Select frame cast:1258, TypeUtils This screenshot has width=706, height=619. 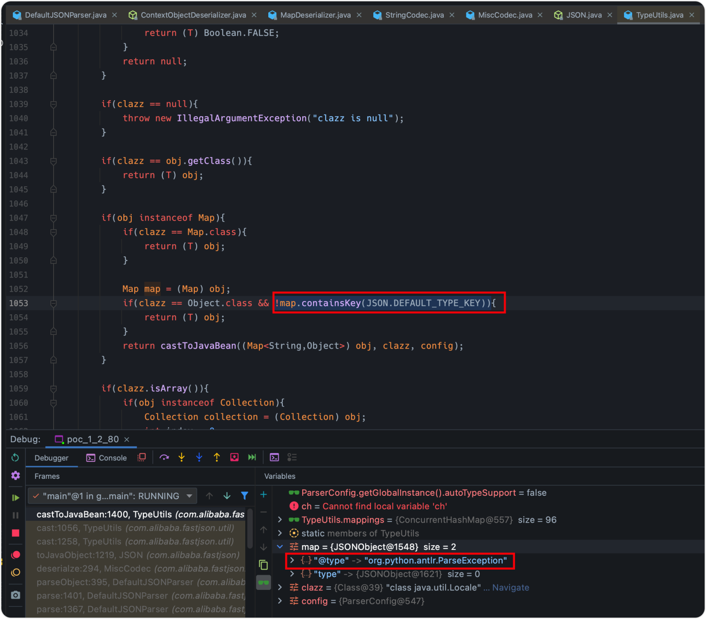[x=136, y=542]
